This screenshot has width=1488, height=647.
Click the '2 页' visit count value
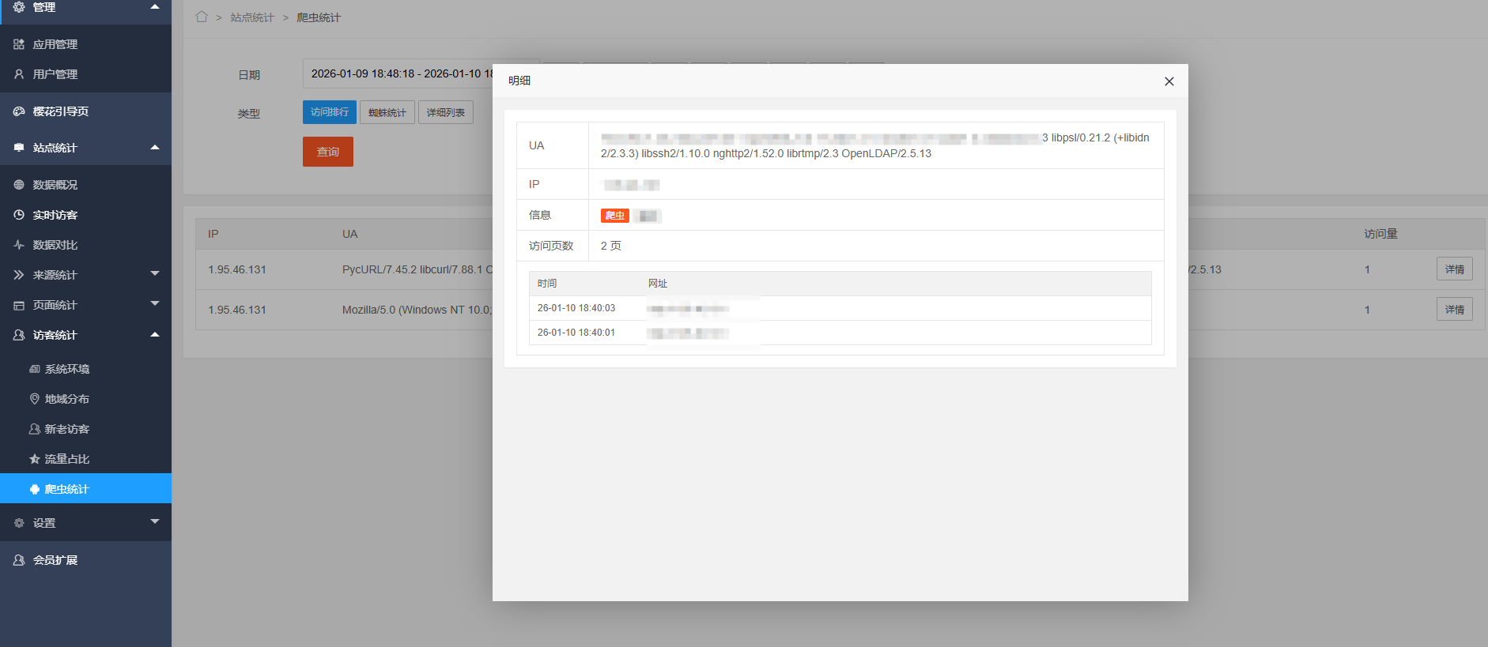pyautogui.click(x=611, y=246)
